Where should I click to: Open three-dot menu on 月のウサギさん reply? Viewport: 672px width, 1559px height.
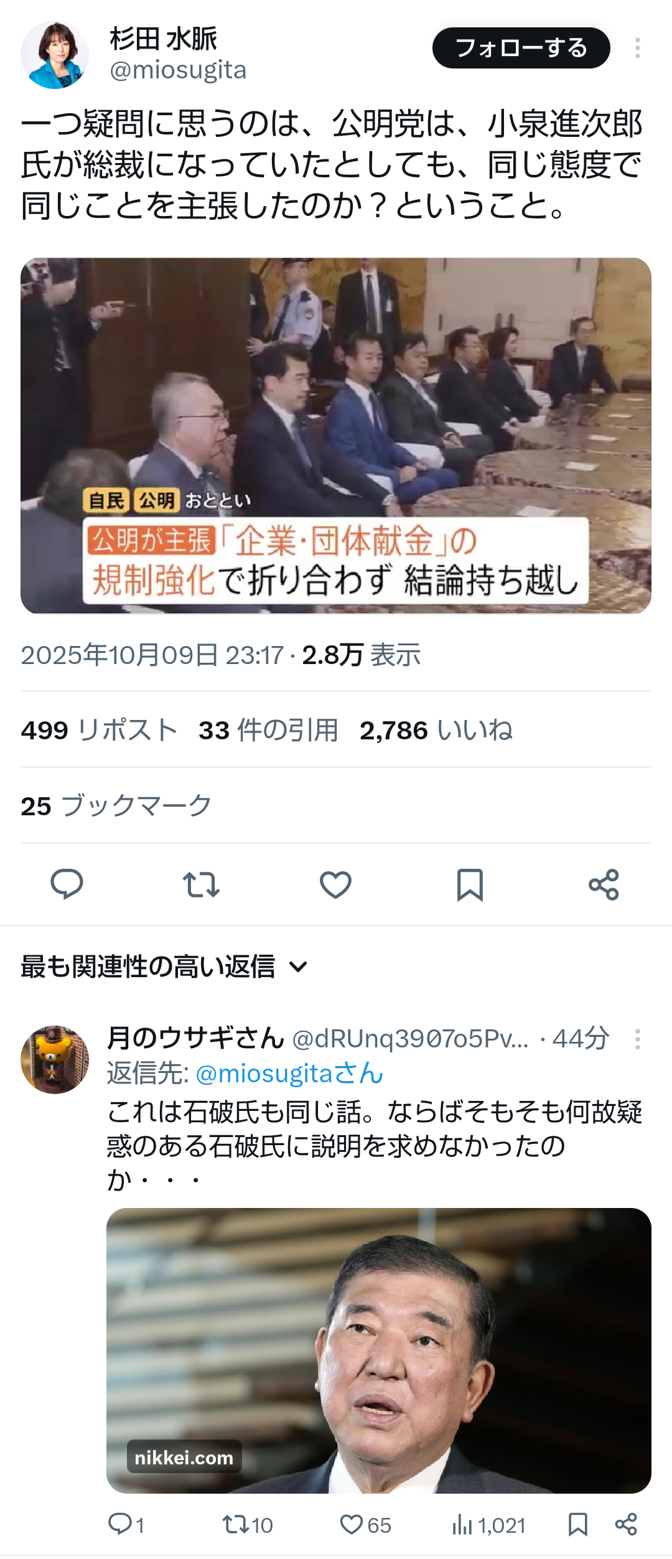637,1039
